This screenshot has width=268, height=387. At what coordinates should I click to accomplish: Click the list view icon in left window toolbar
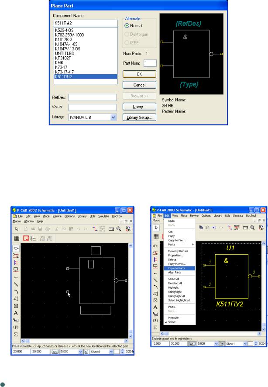pos(33,238)
